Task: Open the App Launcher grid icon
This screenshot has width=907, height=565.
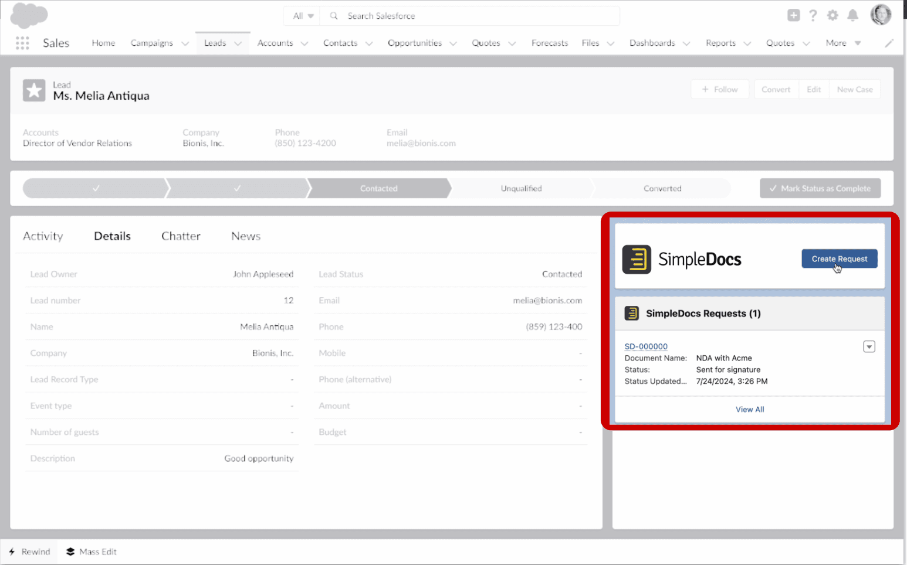Action: tap(22, 43)
